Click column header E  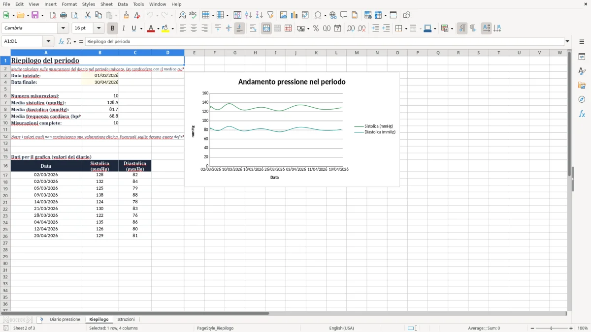click(x=194, y=53)
